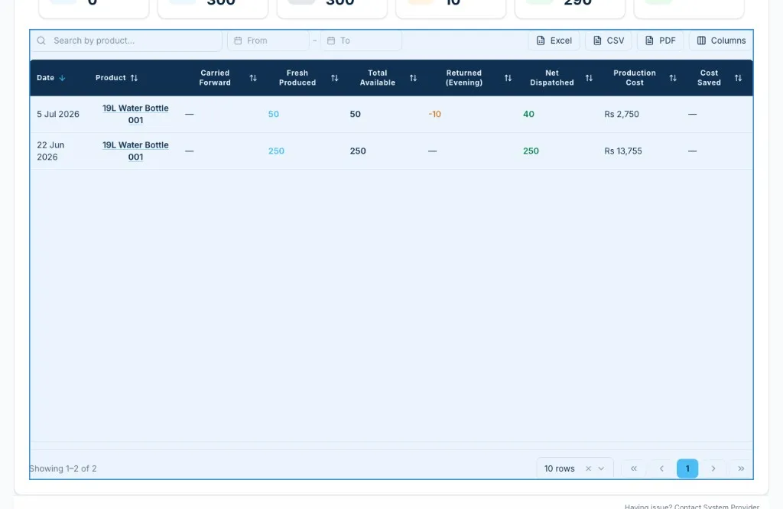
Task: Open the To date picker
Action: (x=361, y=41)
